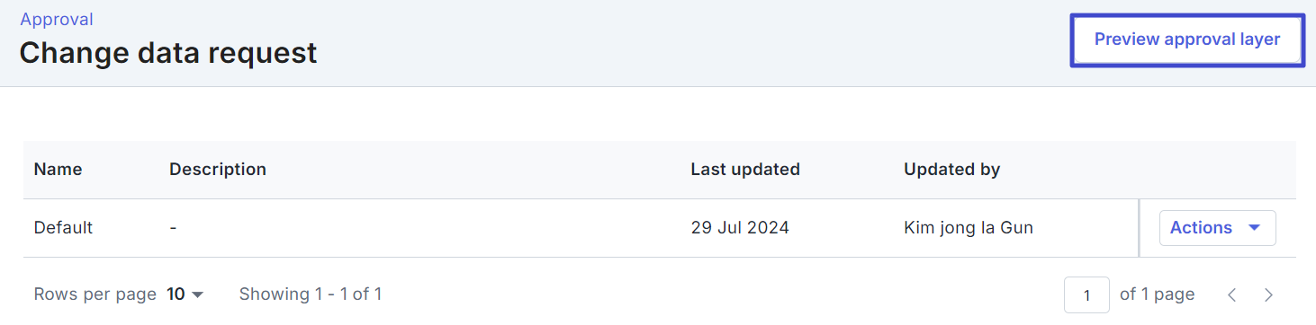Open the Actions menu for Default row
The width and height of the screenshot is (1316, 325).
pyautogui.click(x=1217, y=228)
